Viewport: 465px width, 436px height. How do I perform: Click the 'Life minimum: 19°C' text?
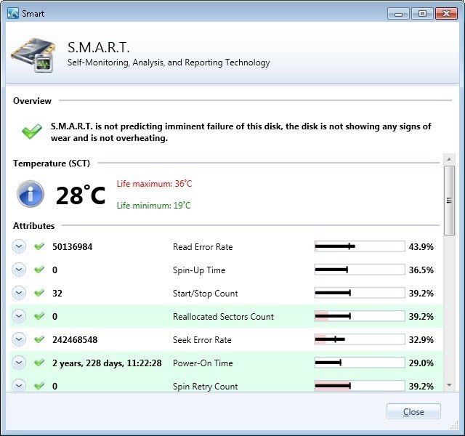[153, 205]
